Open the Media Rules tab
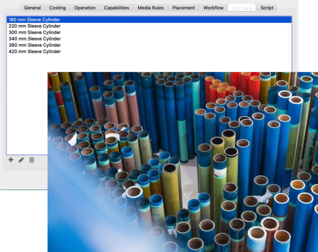This screenshot has height=252, width=318. [151, 8]
